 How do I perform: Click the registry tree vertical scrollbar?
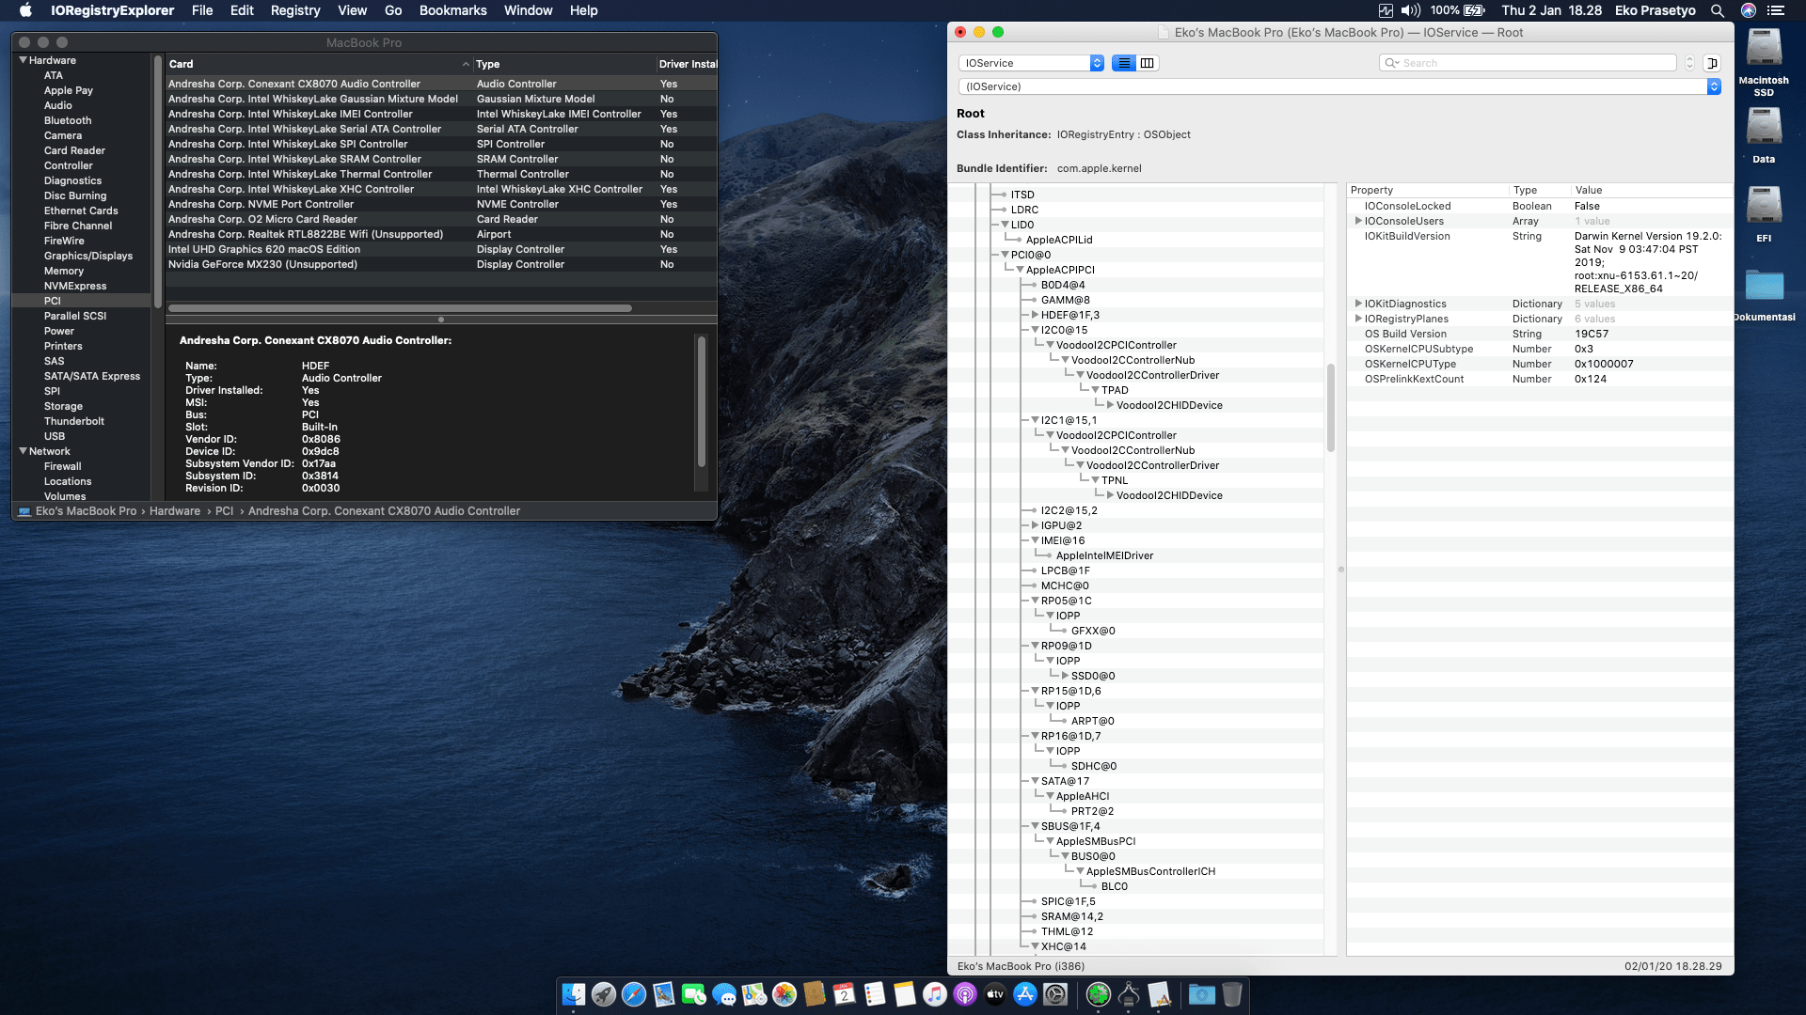(x=1331, y=408)
